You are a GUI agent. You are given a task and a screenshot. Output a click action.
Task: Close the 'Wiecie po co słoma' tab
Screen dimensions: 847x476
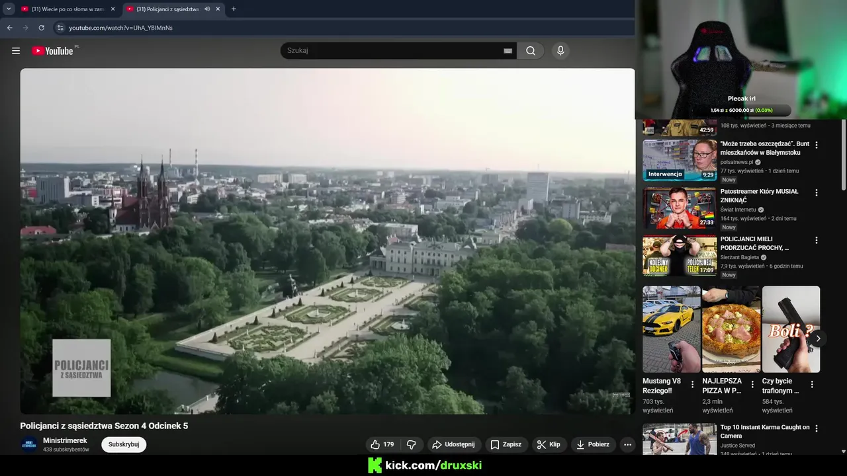pyautogui.click(x=112, y=9)
